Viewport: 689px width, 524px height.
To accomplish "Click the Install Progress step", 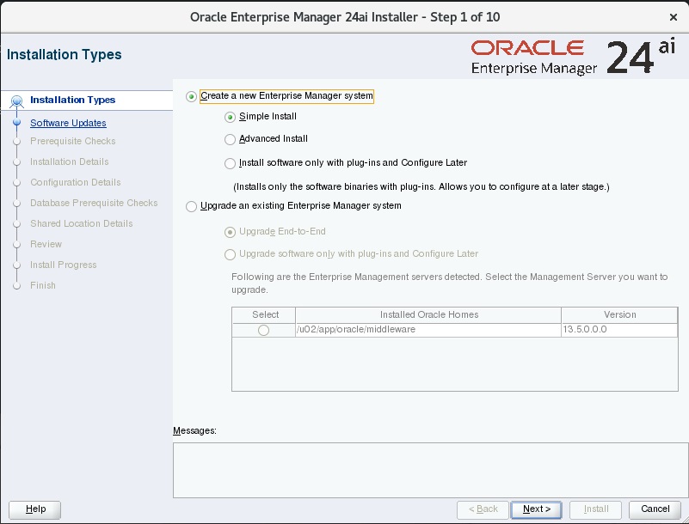I will [x=64, y=265].
